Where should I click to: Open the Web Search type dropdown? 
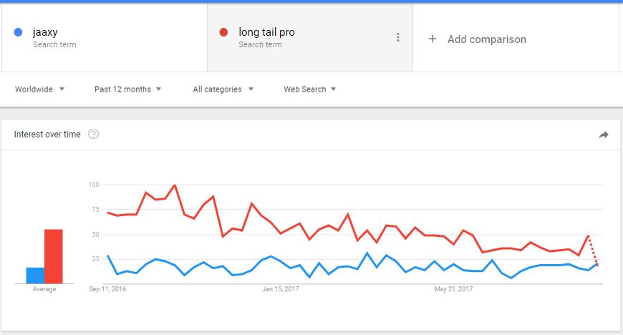[309, 89]
